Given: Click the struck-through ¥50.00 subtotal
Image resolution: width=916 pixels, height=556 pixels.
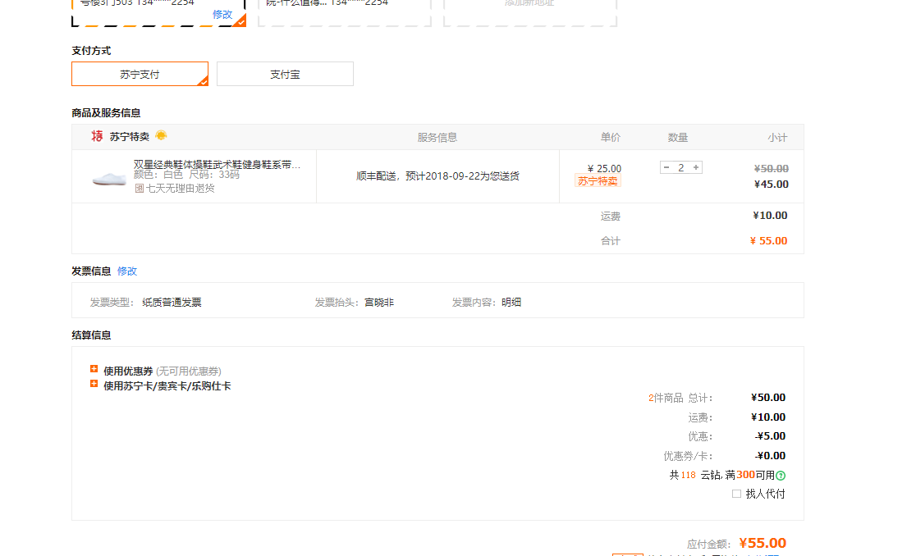Looking at the screenshot, I should [771, 169].
